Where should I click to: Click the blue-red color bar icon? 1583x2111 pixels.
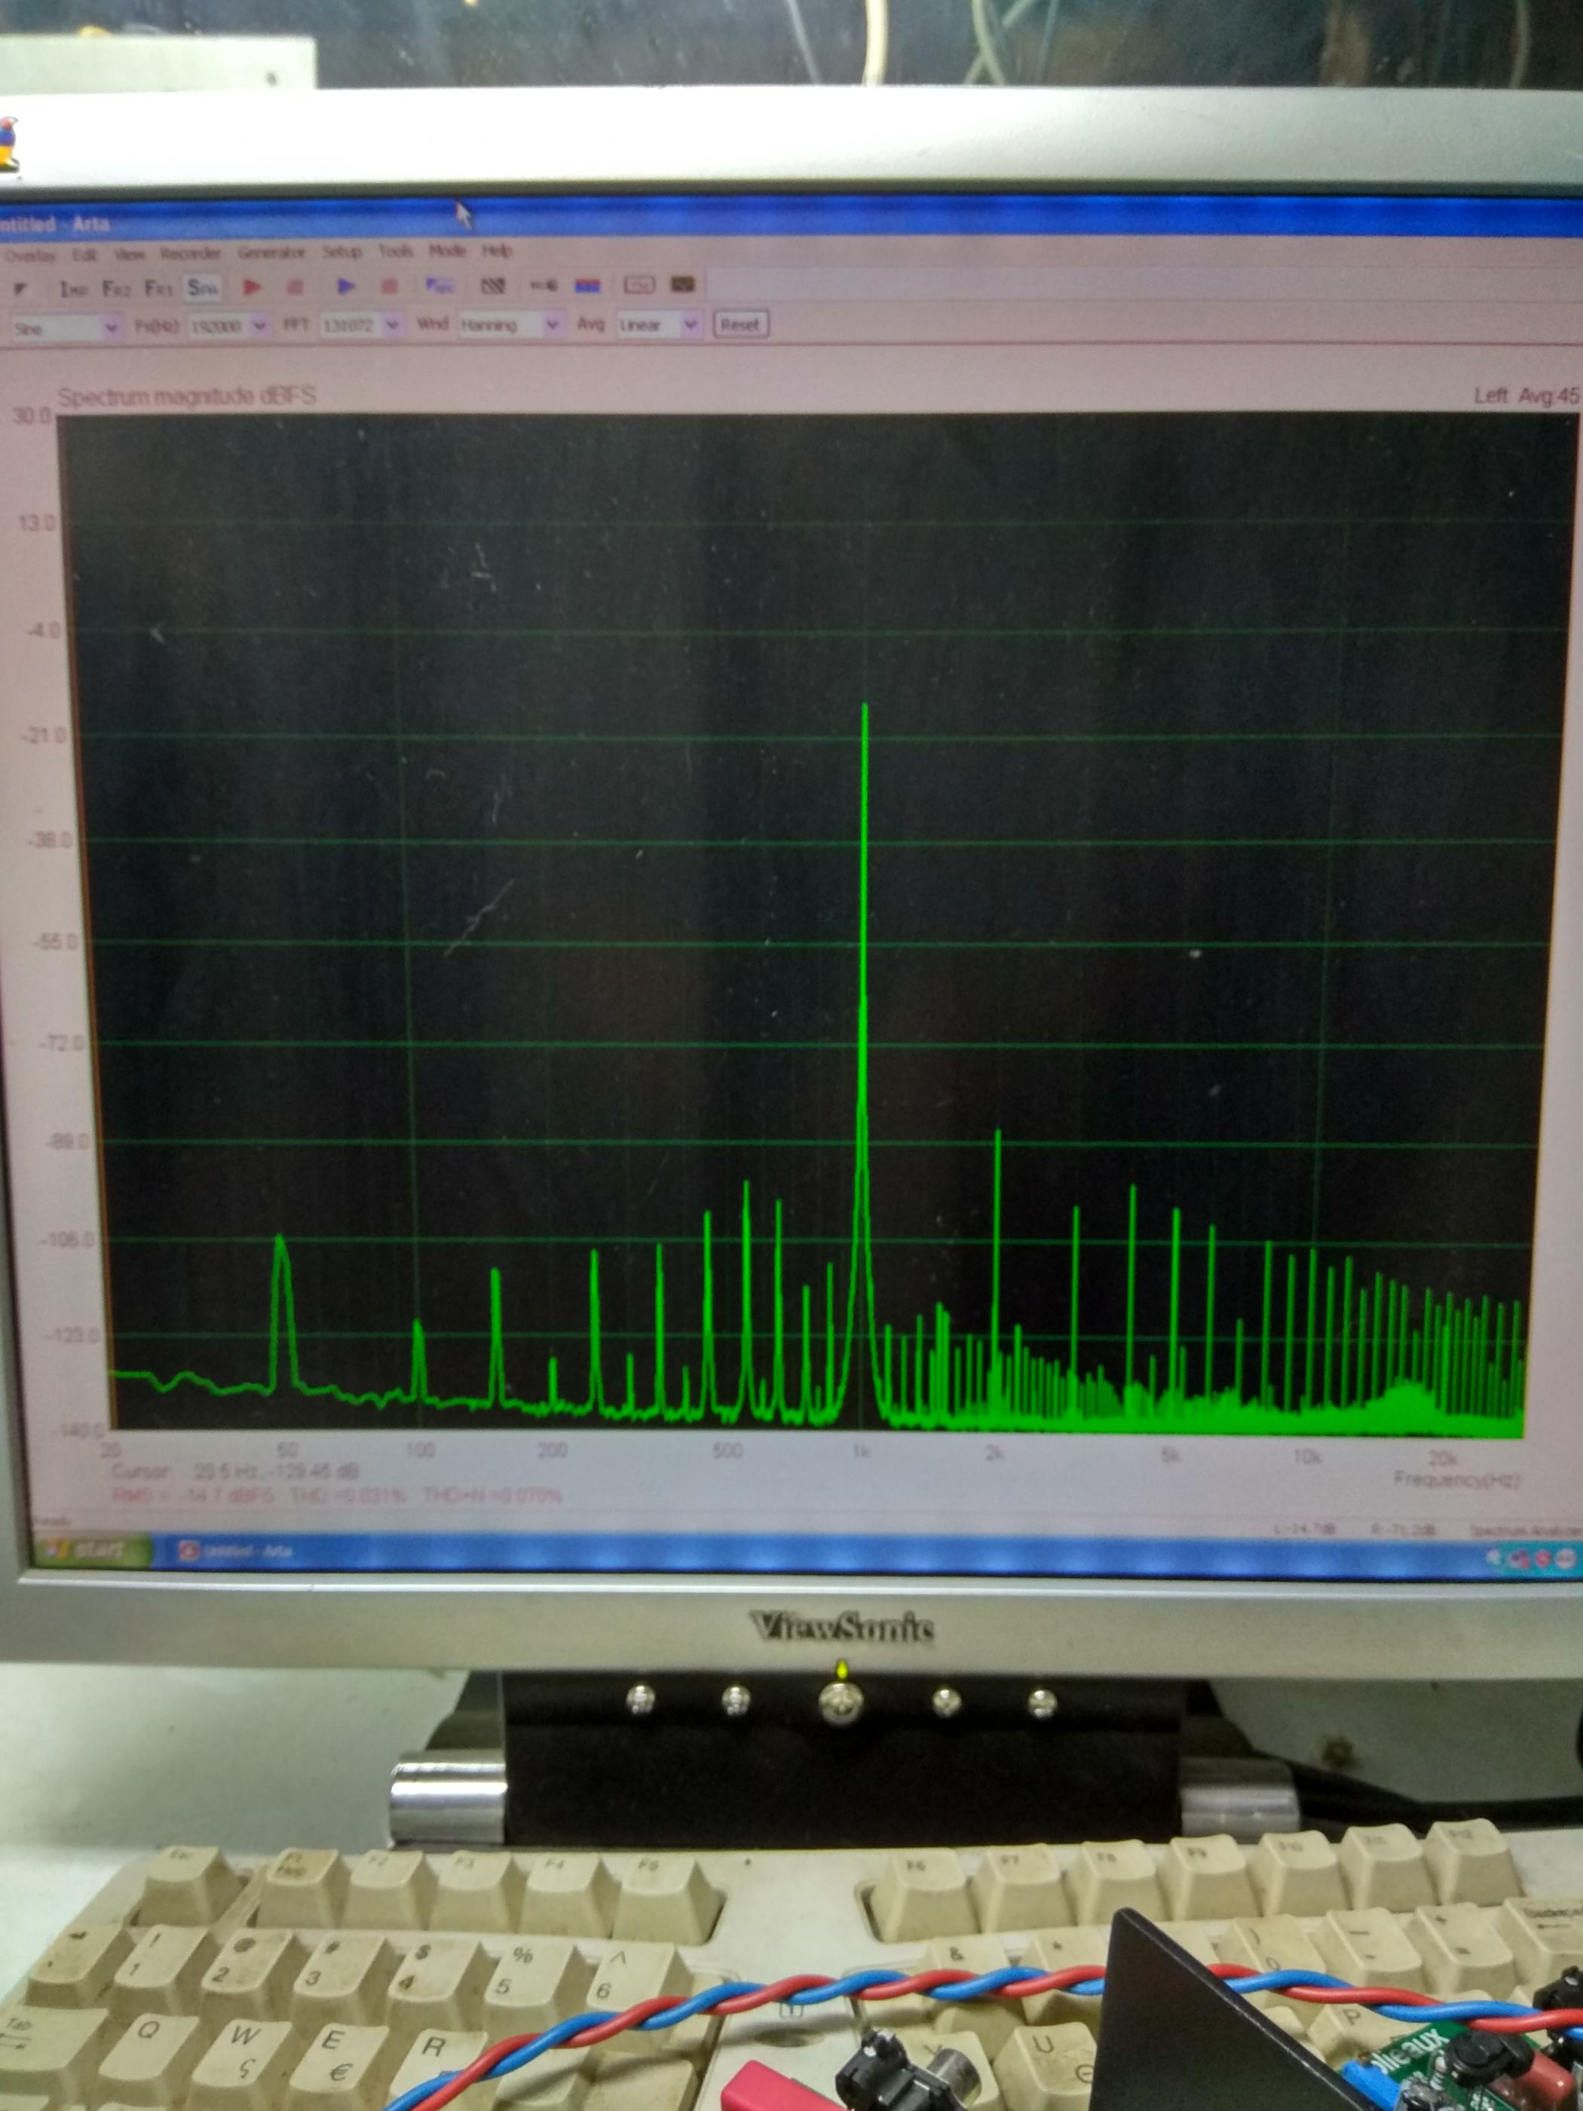(586, 285)
